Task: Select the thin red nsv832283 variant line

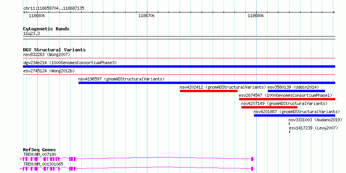Action: point(179,58)
